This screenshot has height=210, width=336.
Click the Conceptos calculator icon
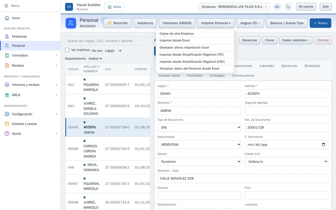coord(7,55)
